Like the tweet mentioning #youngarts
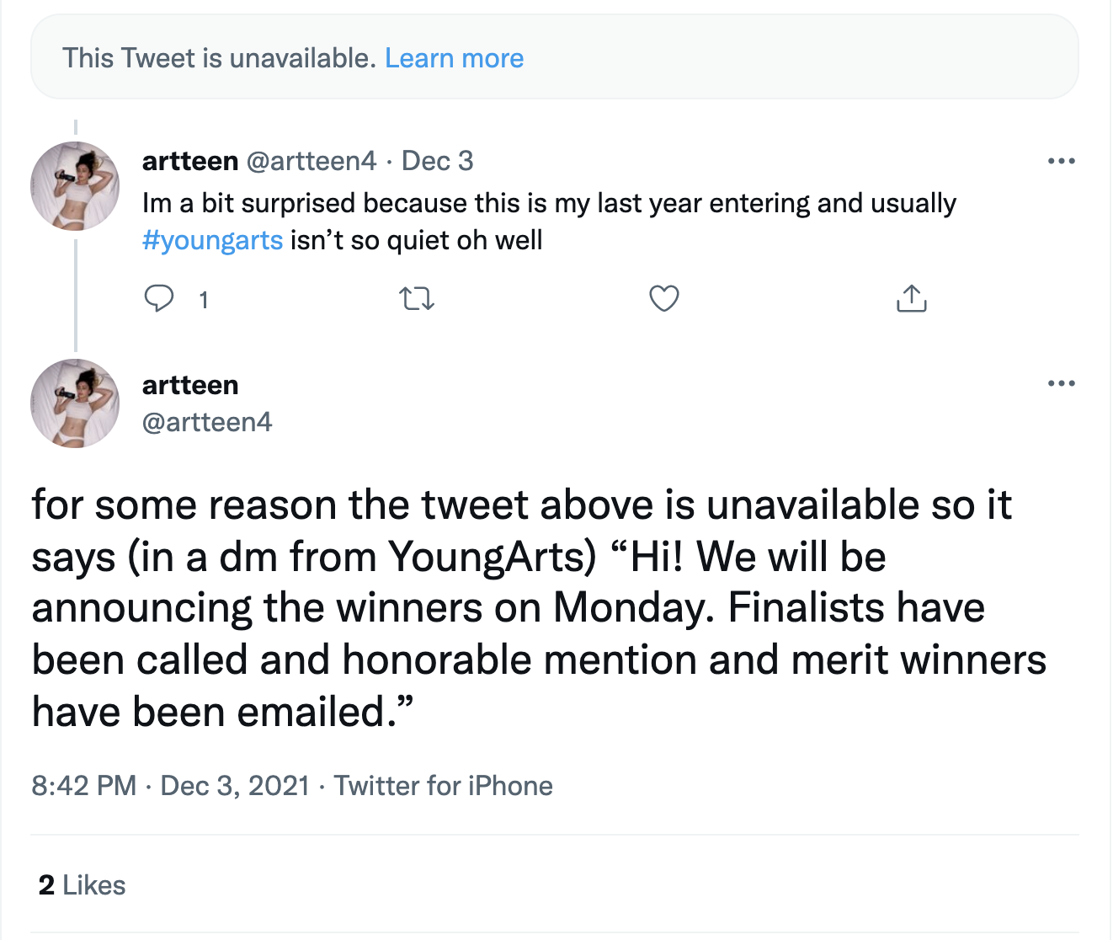Screen dimensions: 1113x940 click(664, 299)
